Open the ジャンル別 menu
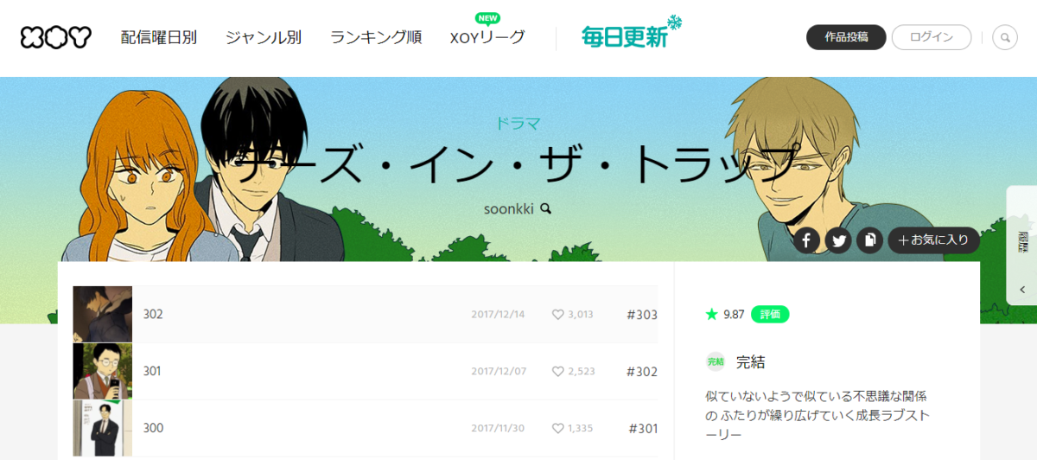The width and height of the screenshot is (1037, 460). tap(264, 37)
